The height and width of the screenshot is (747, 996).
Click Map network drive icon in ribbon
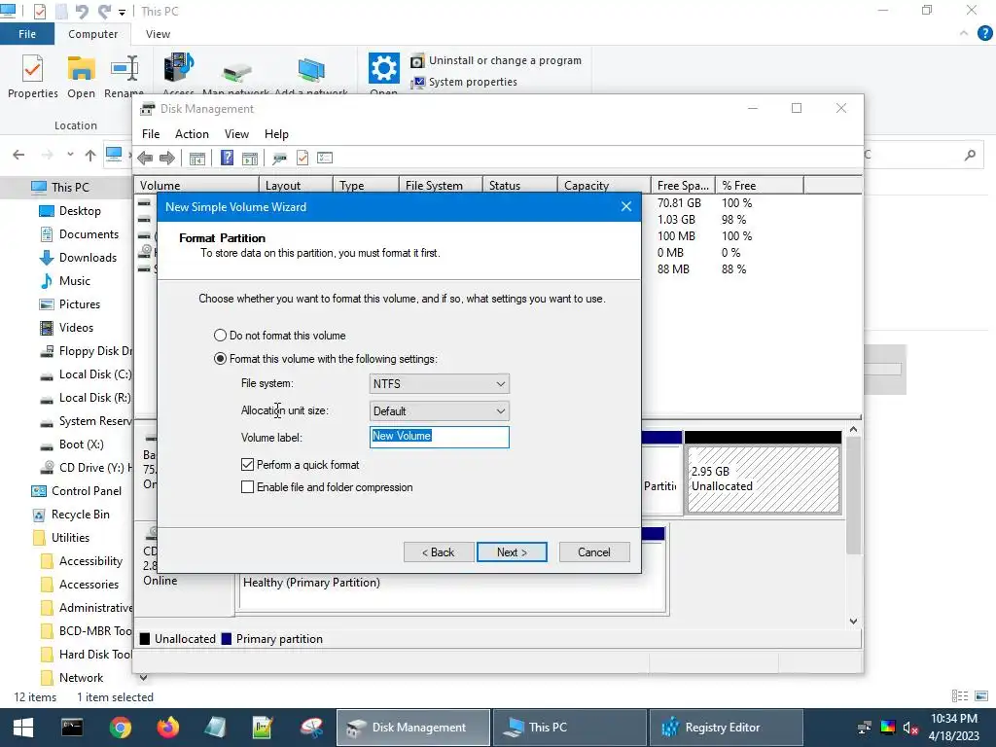point(236,72)
